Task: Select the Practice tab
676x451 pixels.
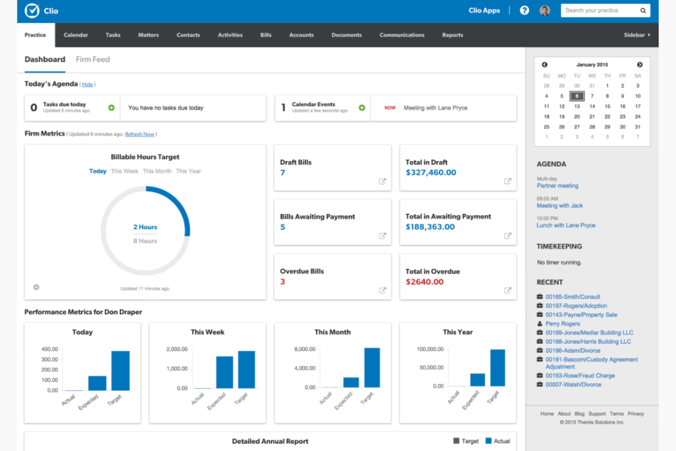Action: click(x=35, y=35)
